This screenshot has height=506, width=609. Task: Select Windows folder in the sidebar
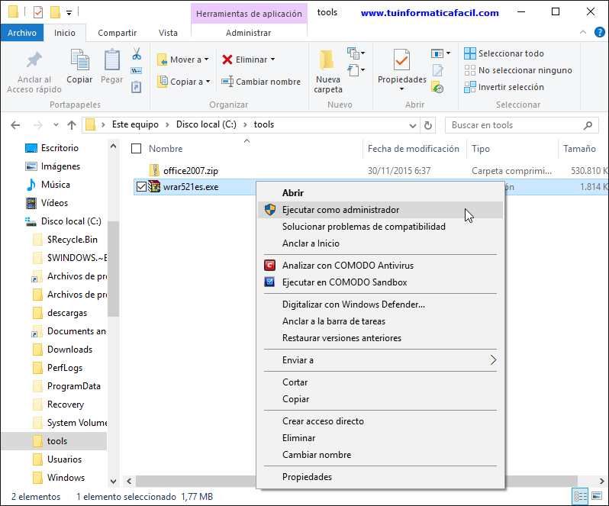tap(66, 477)
